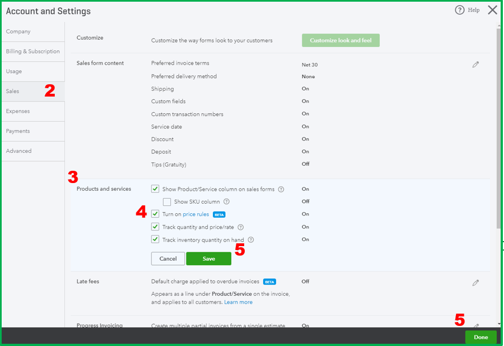Toggle the Turn on price rules checkbox
This screenshot has width=504, height=346.
point(155,214)
